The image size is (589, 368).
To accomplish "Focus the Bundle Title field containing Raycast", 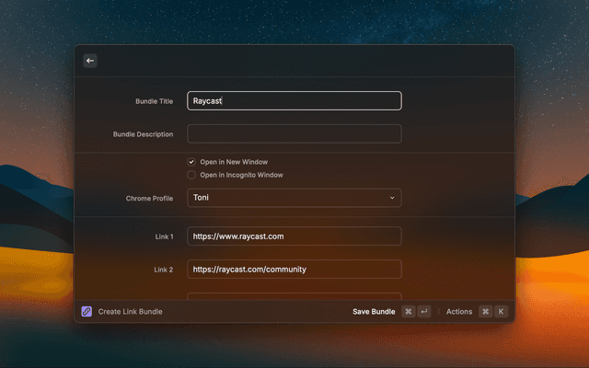I will (x=294, y=101).
